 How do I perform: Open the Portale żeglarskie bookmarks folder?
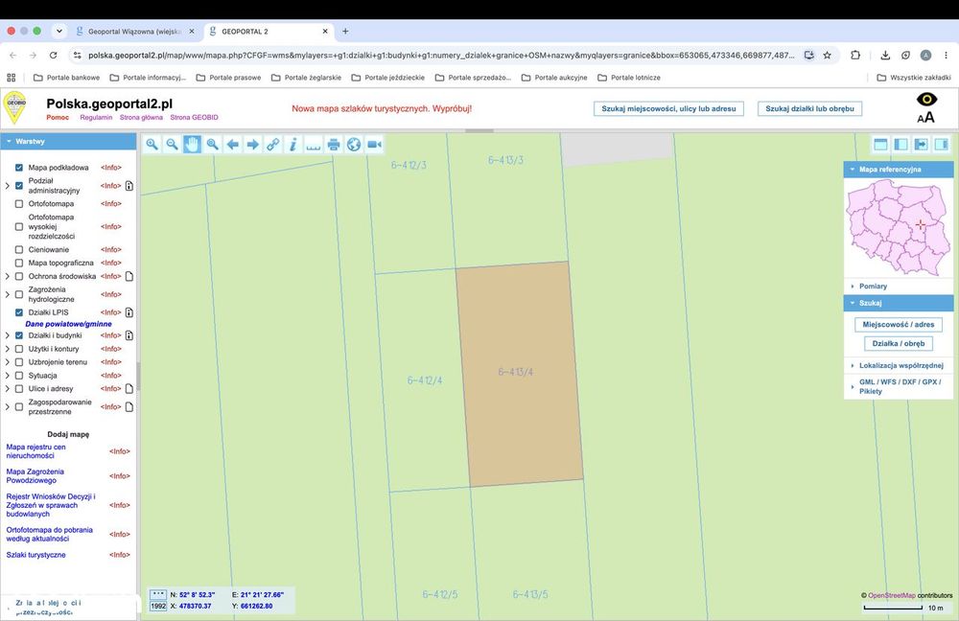click(307, 78)
